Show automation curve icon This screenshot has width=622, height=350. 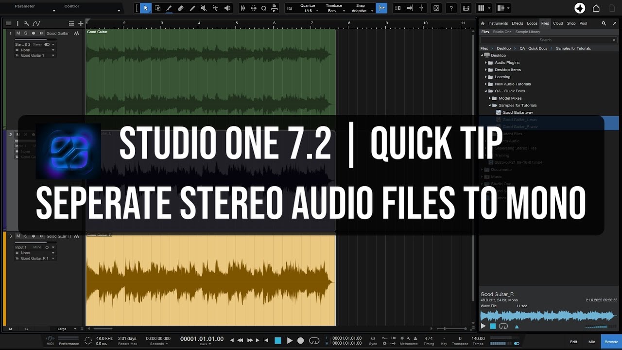coord(36,23)
